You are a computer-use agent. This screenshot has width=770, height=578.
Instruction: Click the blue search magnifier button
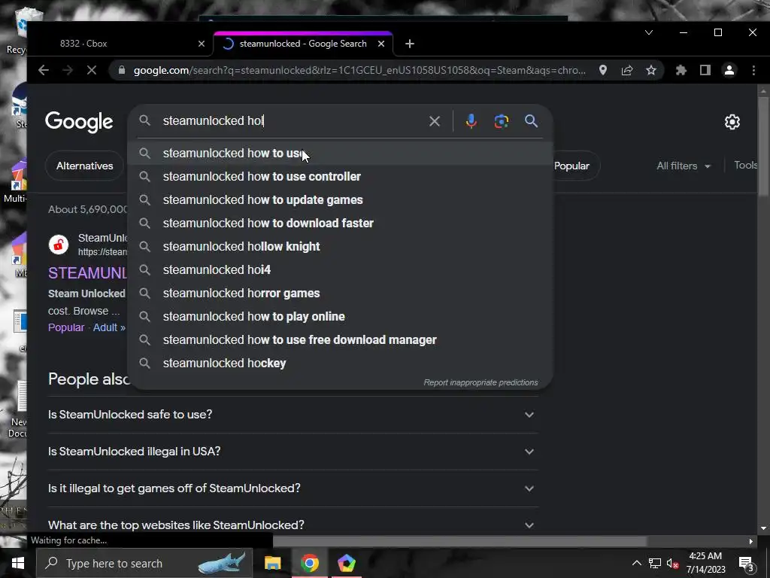531,121
